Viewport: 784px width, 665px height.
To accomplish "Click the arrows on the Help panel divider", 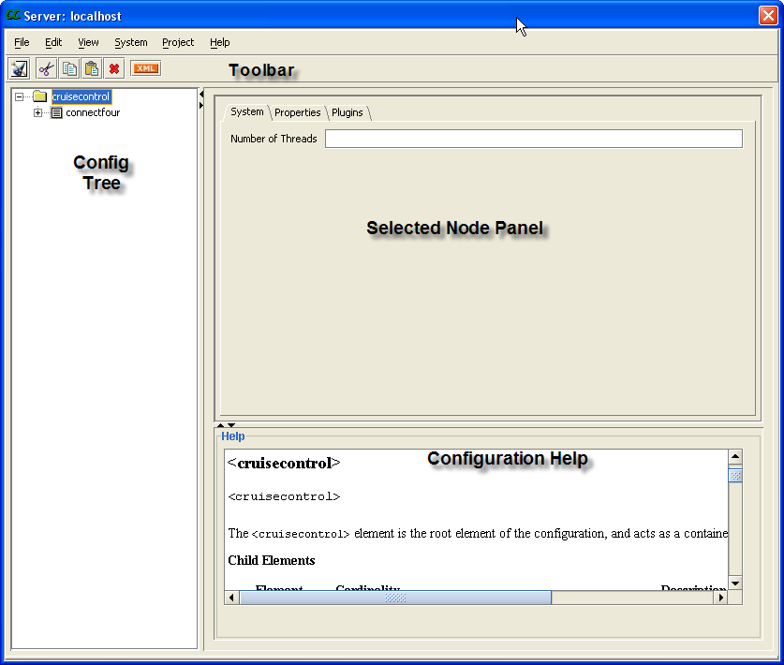I will click(226, 425).
